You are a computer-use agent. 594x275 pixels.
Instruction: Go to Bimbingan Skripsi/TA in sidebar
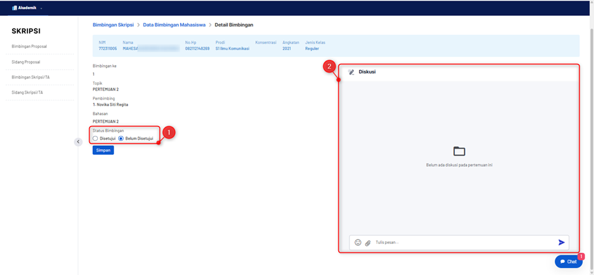31,77
